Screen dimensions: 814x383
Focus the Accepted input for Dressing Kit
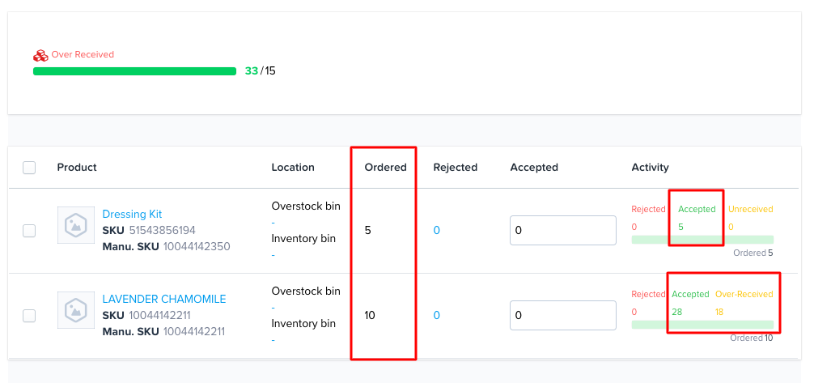point(562,231)
